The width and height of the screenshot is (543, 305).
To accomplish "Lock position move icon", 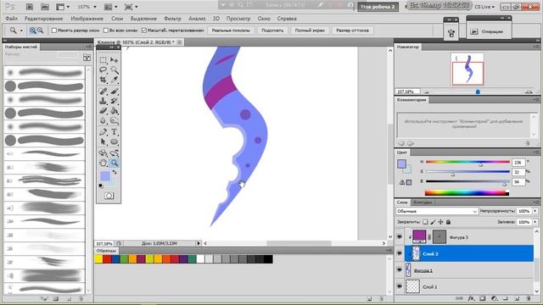I will tap(440, 222).
